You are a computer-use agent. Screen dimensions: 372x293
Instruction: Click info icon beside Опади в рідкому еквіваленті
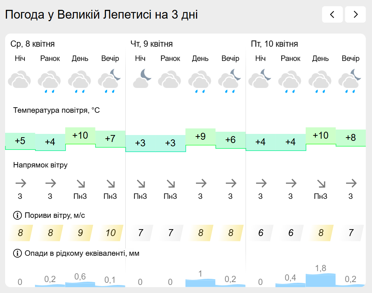tap(17, 253)
